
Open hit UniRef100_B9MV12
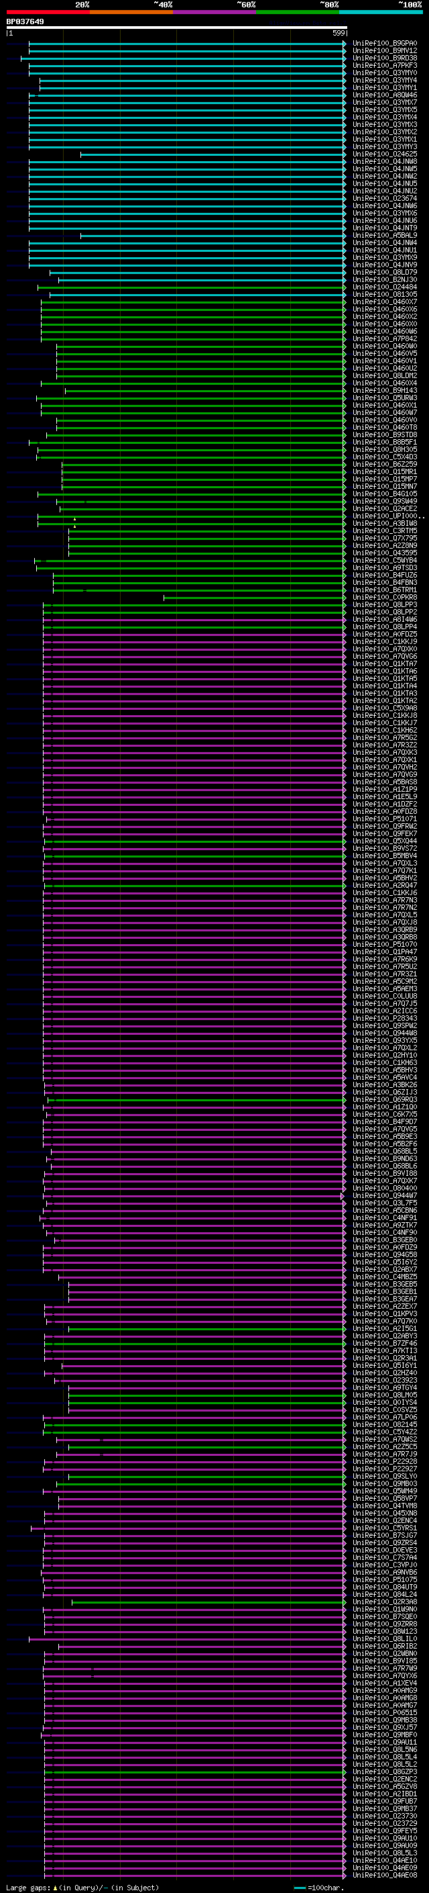coord(385,51)
